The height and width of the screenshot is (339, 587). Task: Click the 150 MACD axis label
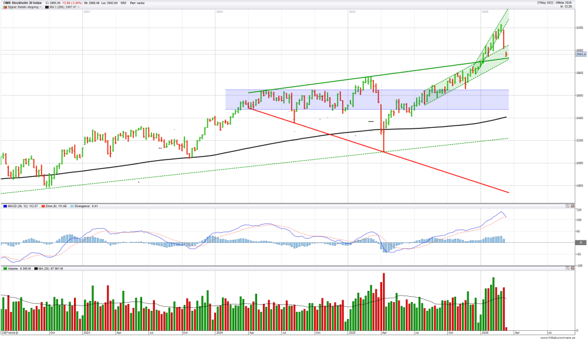pos(579,211)
